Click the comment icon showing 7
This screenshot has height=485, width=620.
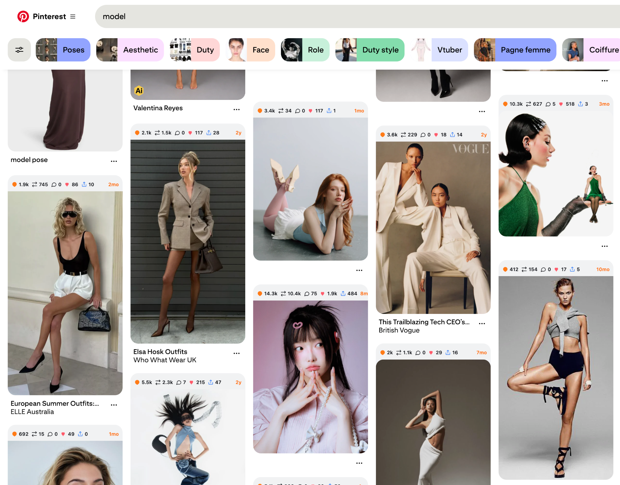tap(179, 383)
